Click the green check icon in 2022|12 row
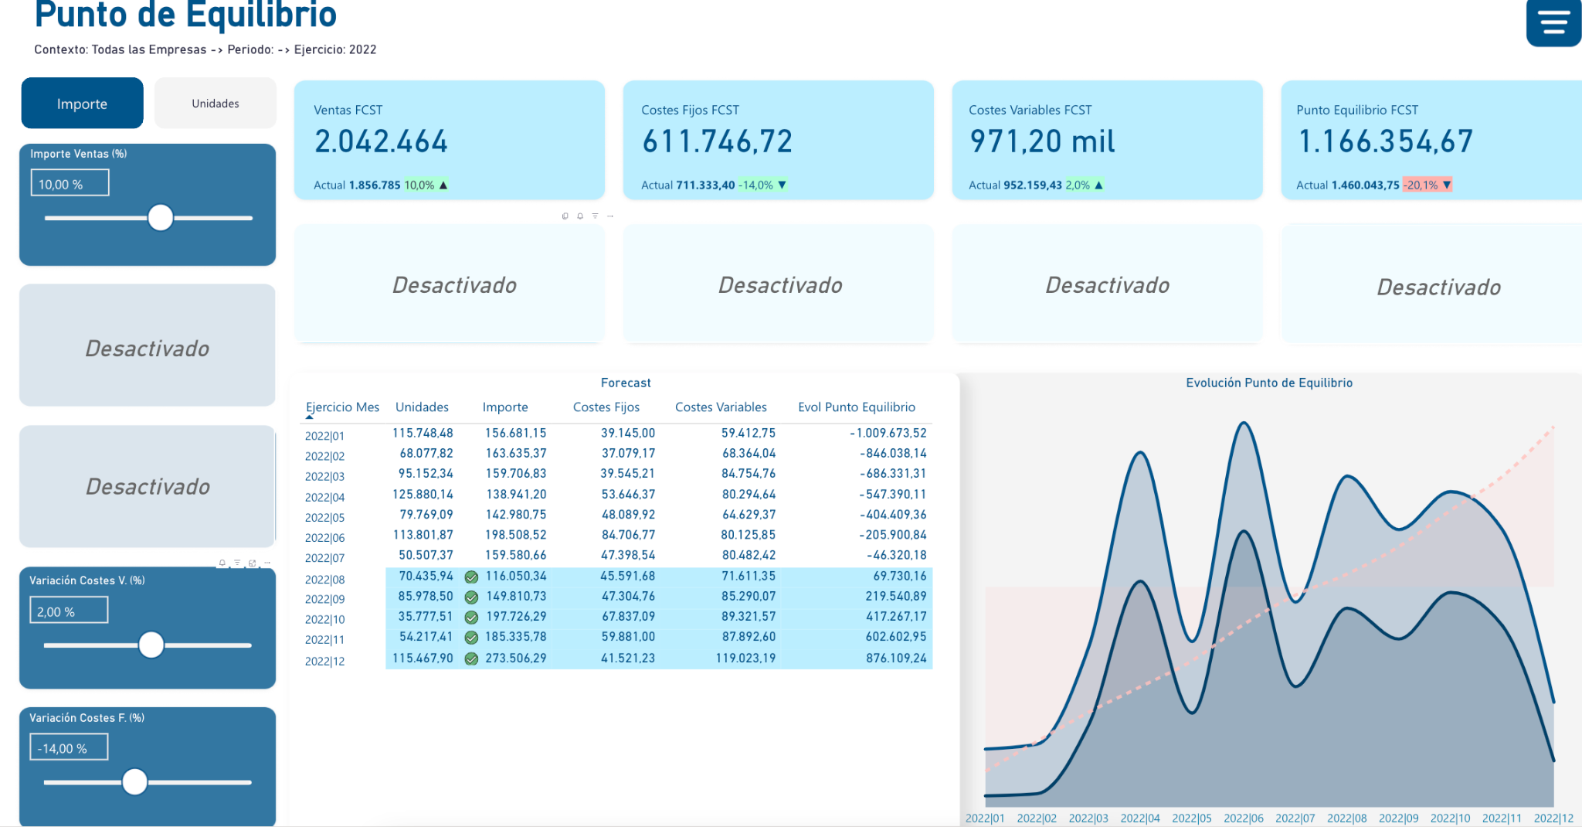Viewport: 1582px width, 827px height. pos(471,659)
